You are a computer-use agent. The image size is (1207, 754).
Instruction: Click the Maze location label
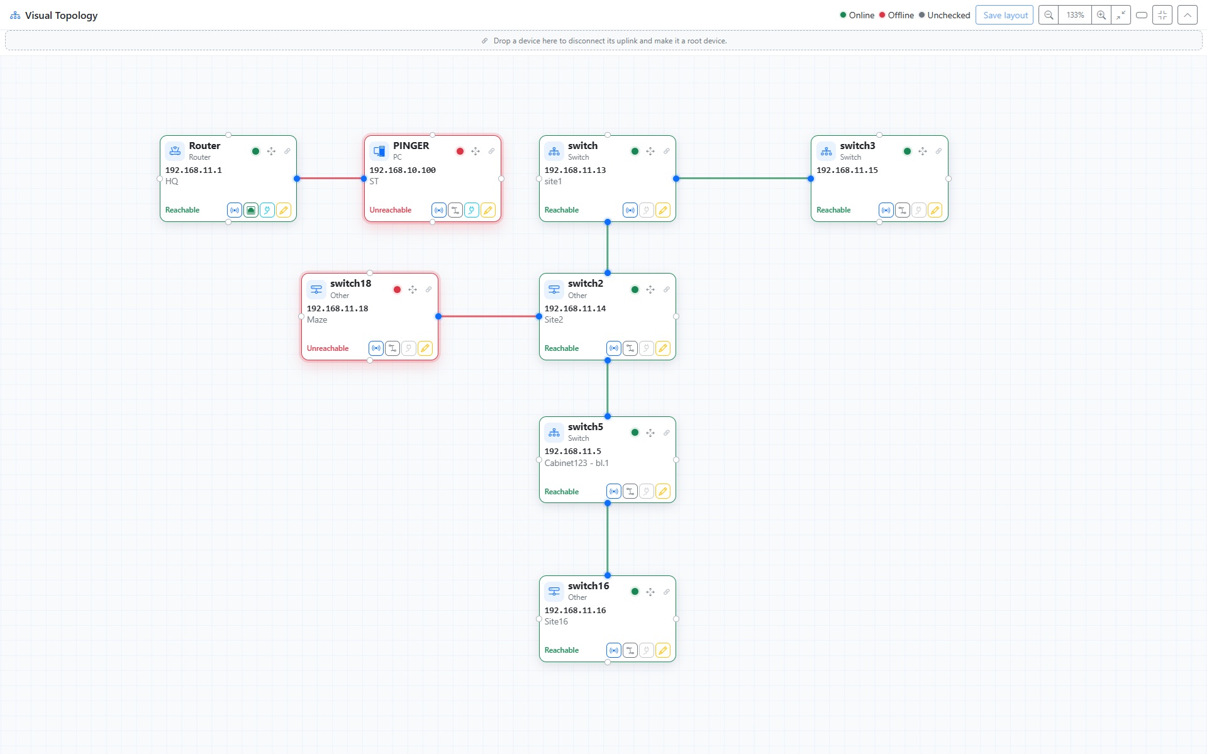(317, 319)
